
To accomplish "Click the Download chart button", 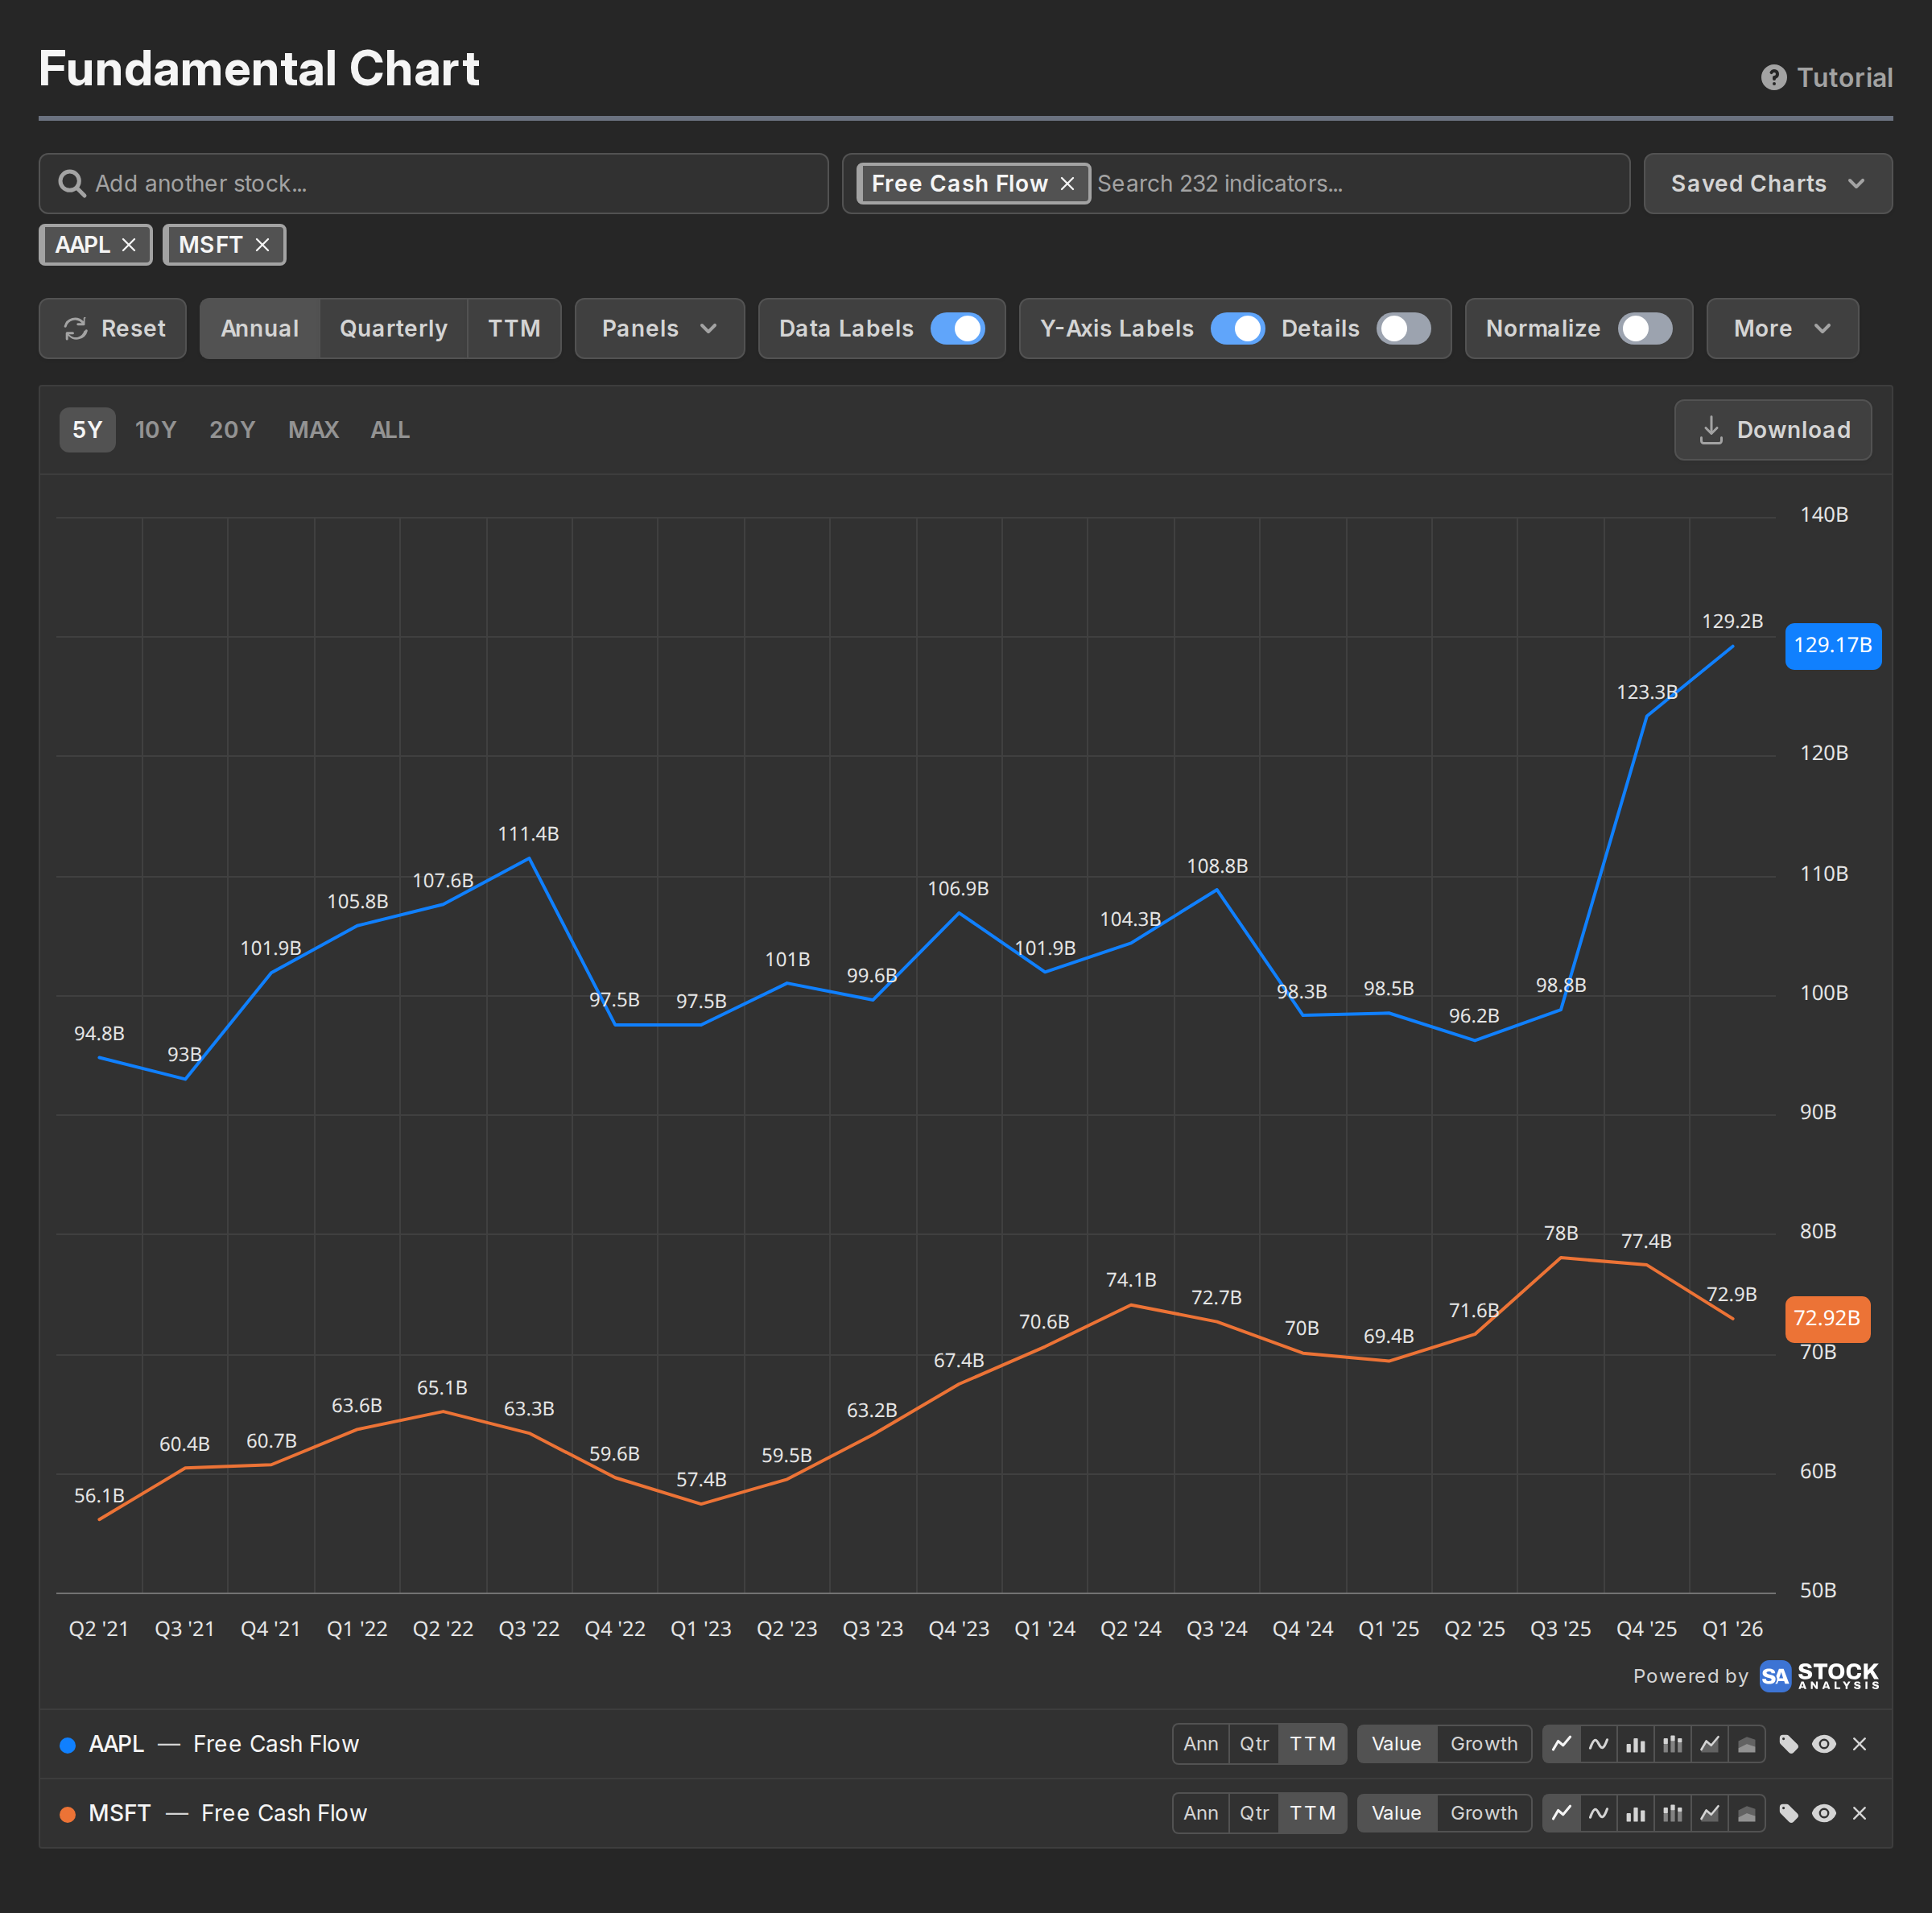I will coord(1773,430).
